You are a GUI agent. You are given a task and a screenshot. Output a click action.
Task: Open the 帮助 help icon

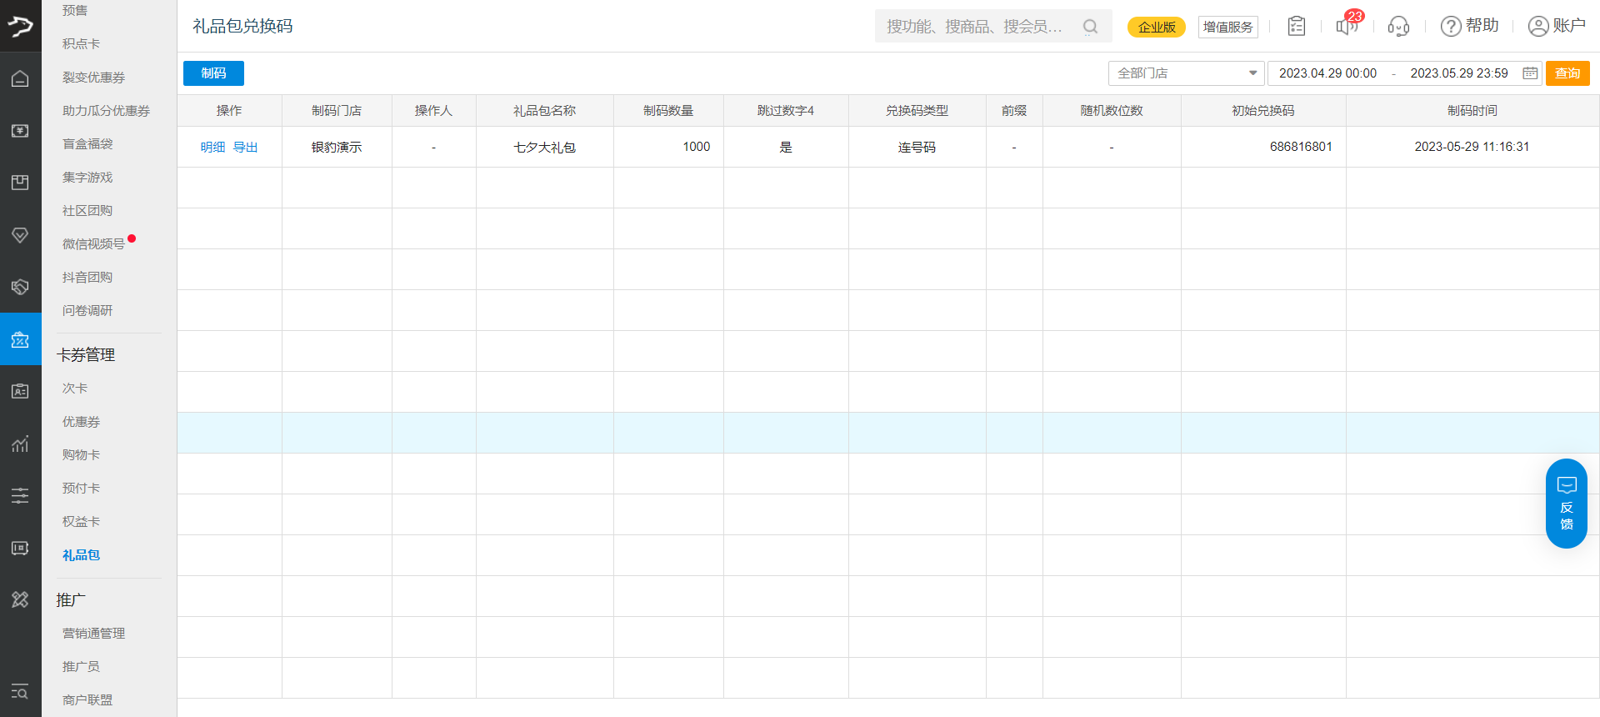1469,26
